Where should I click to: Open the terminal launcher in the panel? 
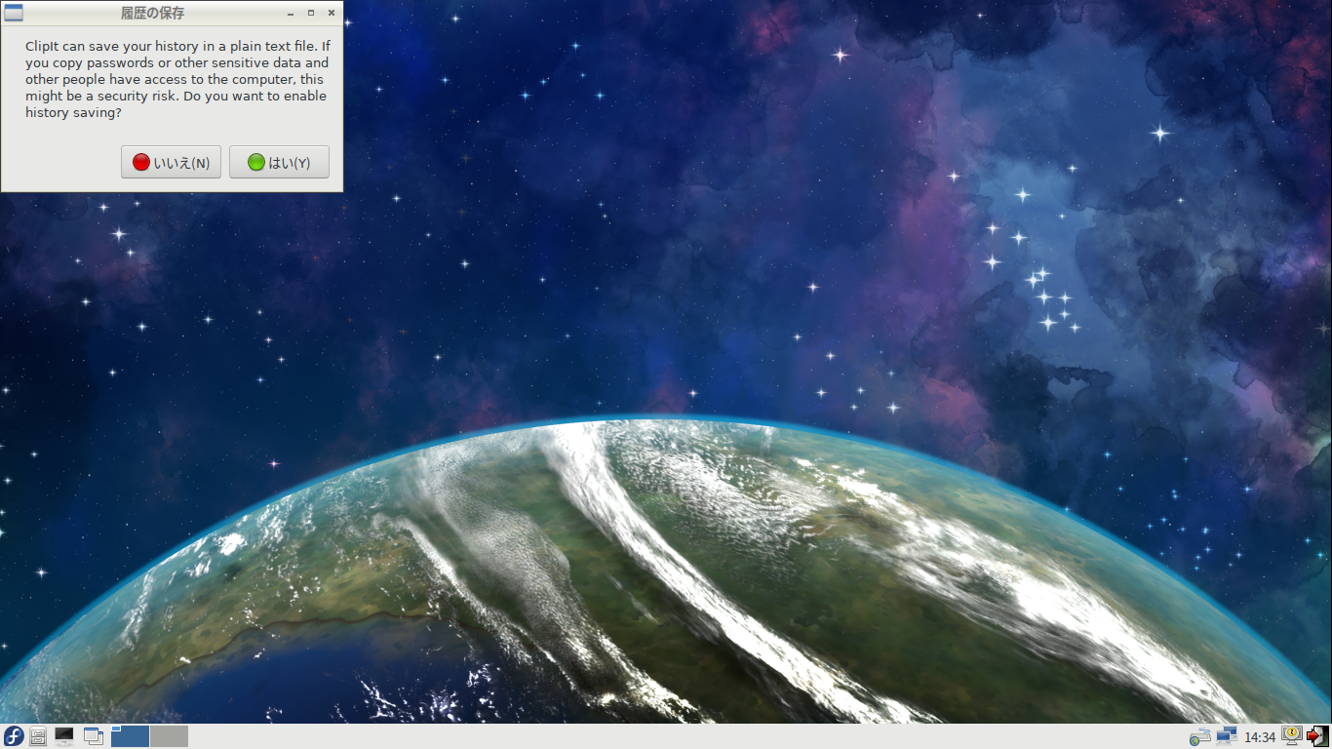tap(64, 736)
